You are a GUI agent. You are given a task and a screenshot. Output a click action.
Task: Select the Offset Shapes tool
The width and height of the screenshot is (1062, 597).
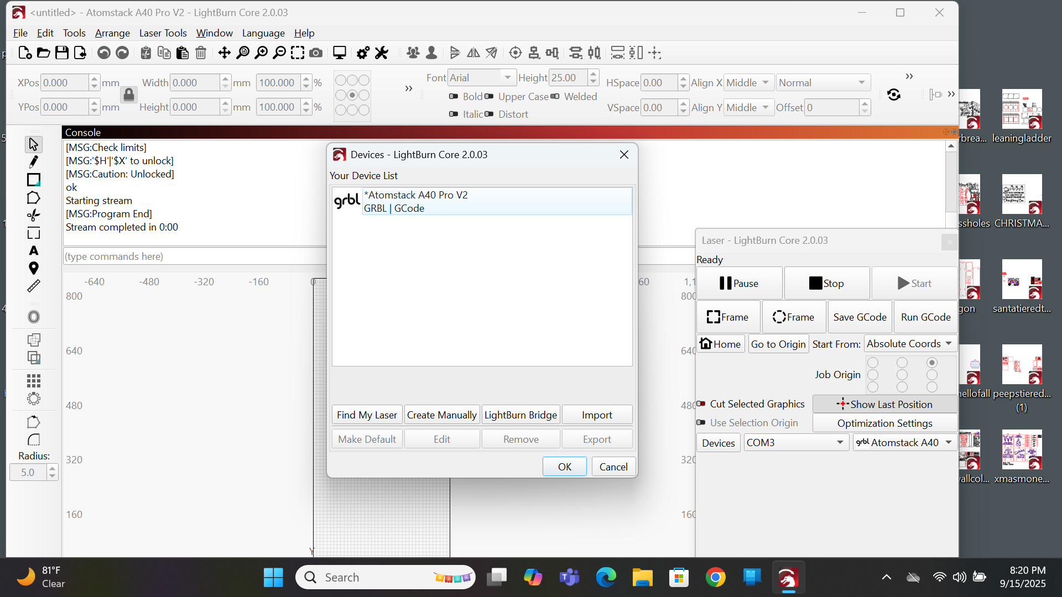pyautogui.click(x=34, y=317)
